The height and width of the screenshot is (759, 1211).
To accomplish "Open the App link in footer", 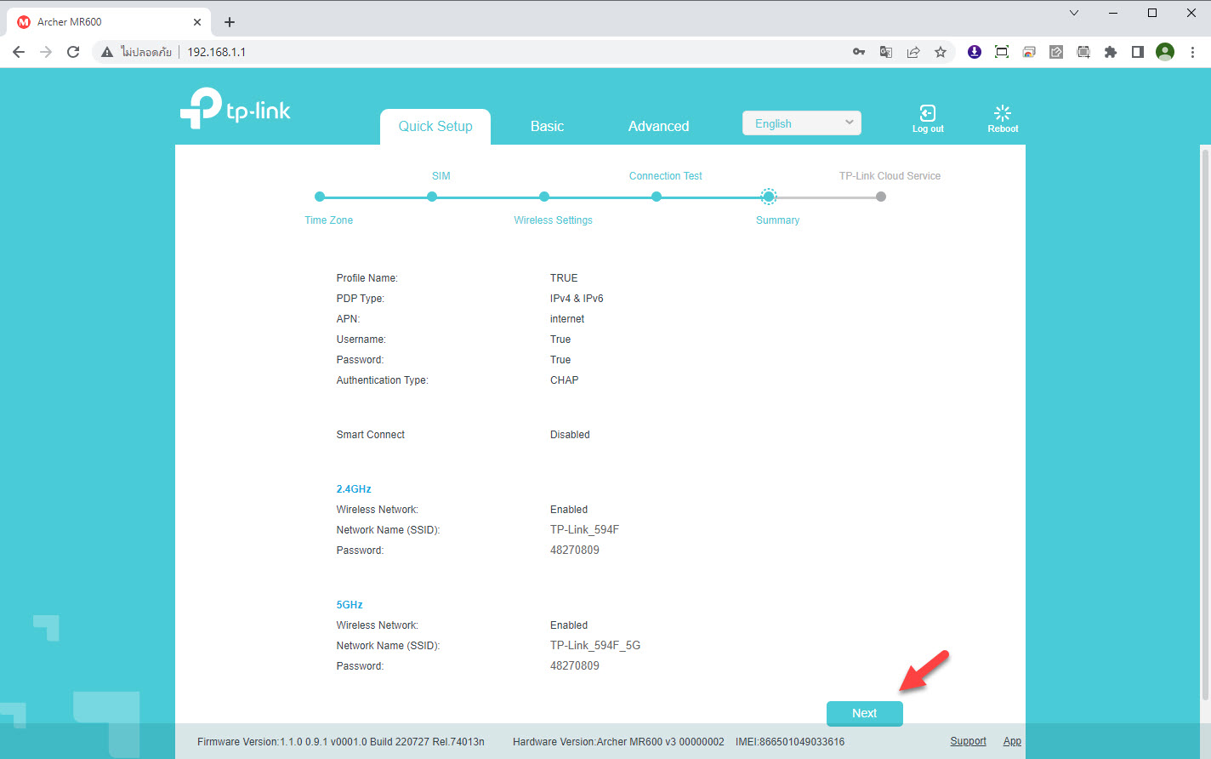I will 1012,741.
